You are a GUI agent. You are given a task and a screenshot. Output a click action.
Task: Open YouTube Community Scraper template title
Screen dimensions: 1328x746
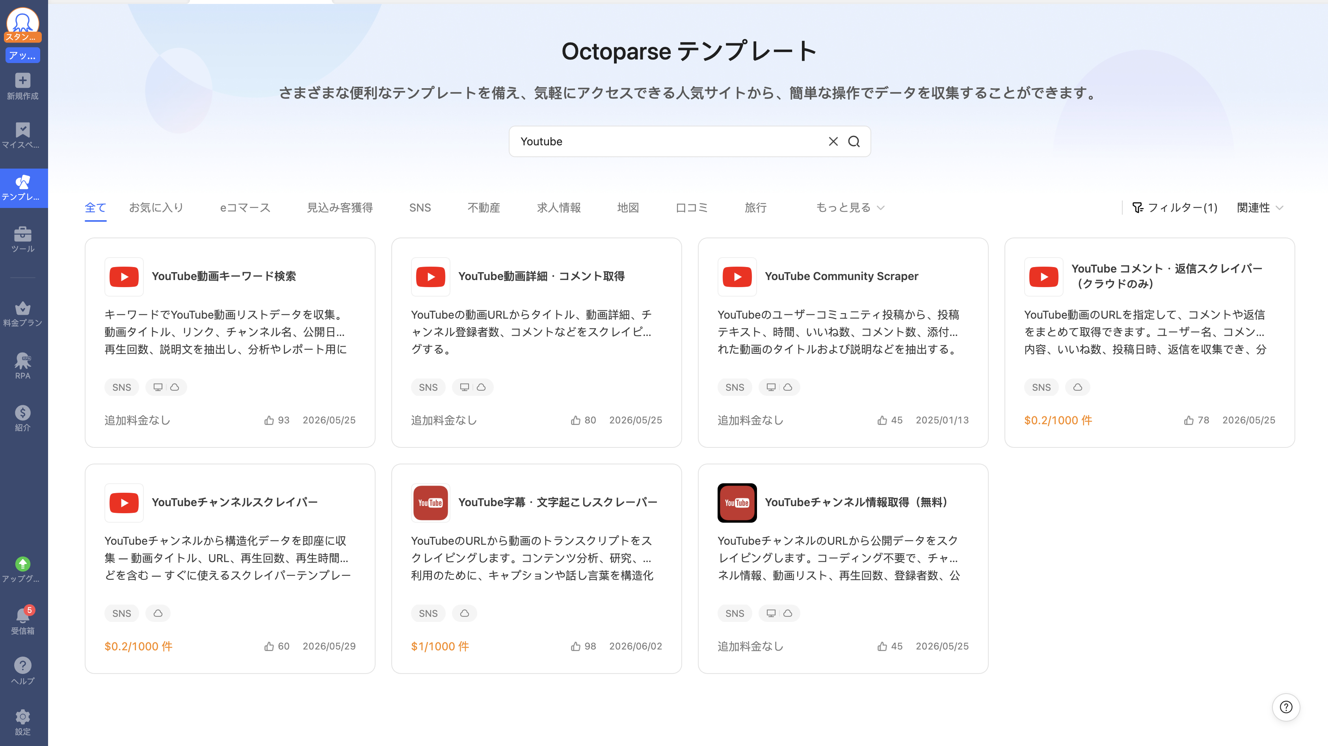coord(841,276)
